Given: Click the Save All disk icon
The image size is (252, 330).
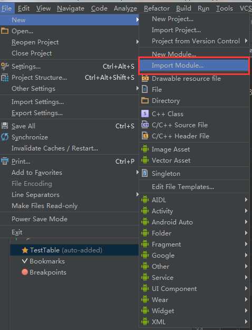Looking at the screenshot, I should click(x=5, y=126).
